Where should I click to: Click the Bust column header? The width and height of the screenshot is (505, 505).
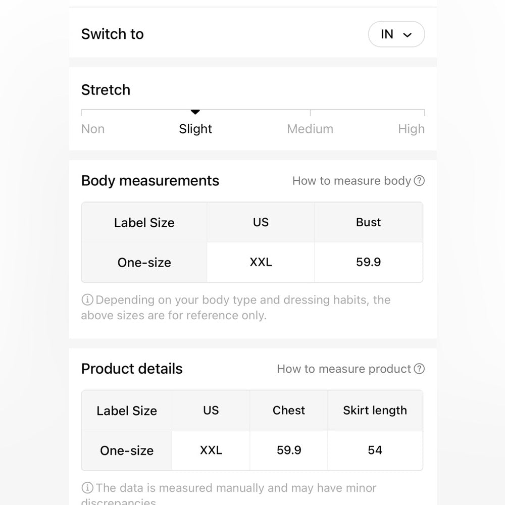pos(368,222)
